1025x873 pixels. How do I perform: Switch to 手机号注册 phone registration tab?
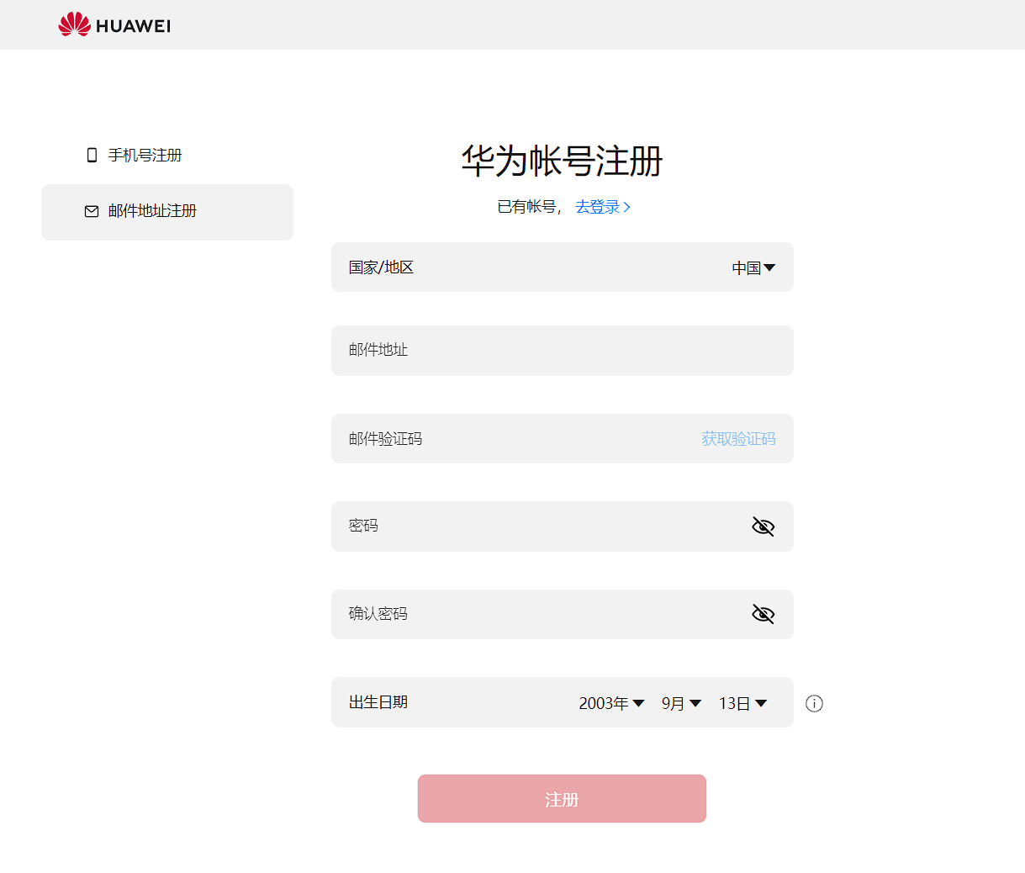[167, 156]
